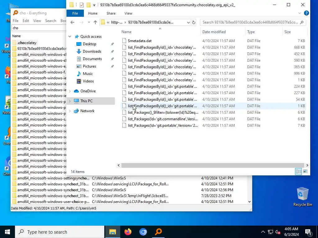The image size is (318, 238).
Task: Open Documents in navigation pane
Action: coord(92,59)
